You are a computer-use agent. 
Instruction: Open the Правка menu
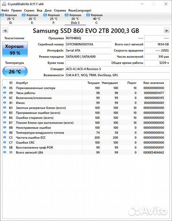pyautogui.click(x=16, y=10)
